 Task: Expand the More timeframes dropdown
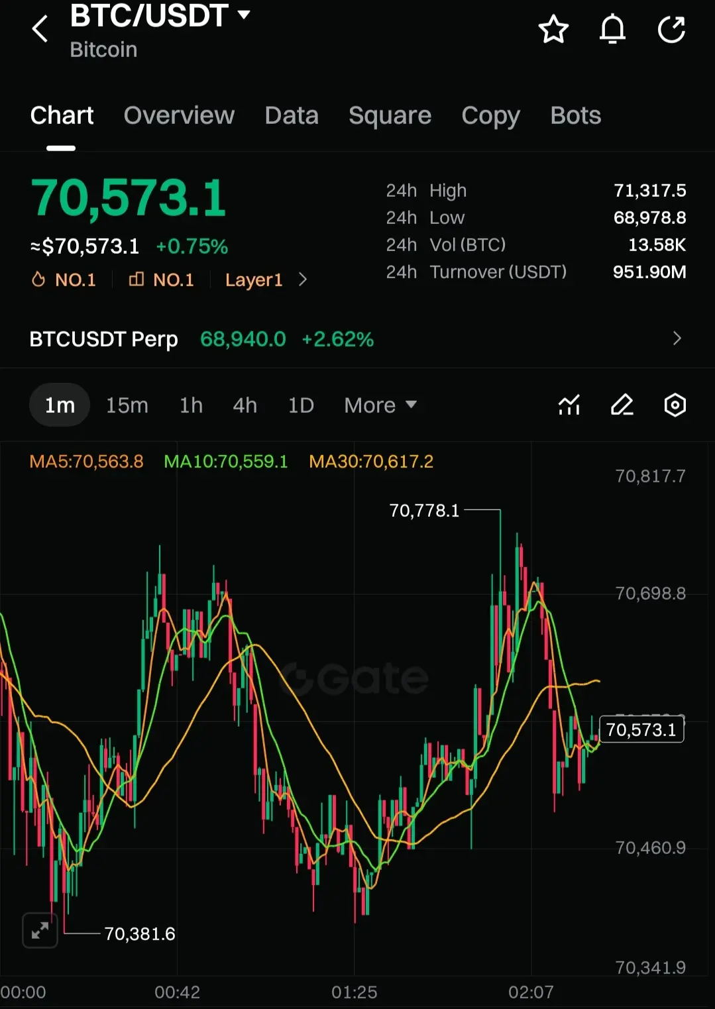(380, 405)
